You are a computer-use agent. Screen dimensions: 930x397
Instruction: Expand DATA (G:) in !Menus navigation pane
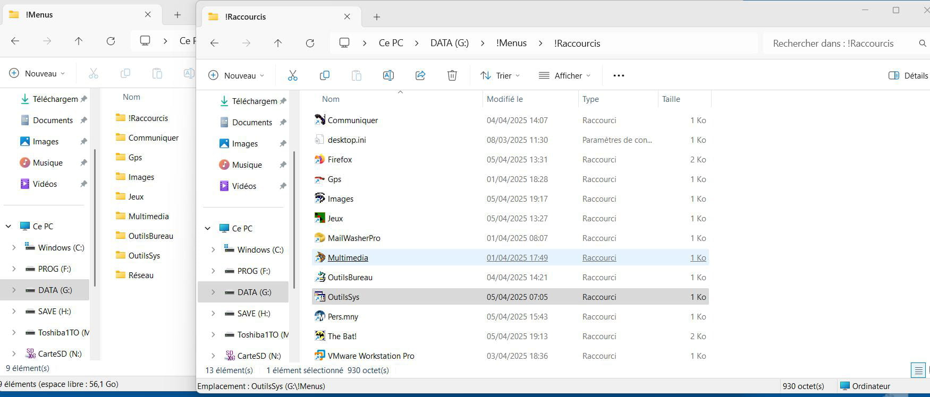14,290
